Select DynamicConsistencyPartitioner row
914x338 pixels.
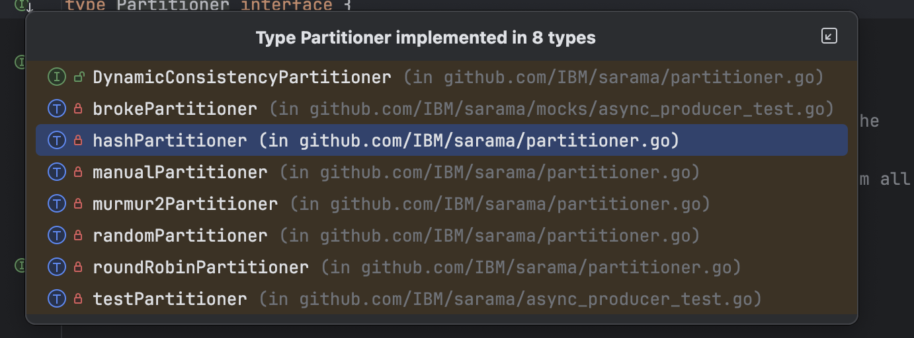click(x=442, y=77)
